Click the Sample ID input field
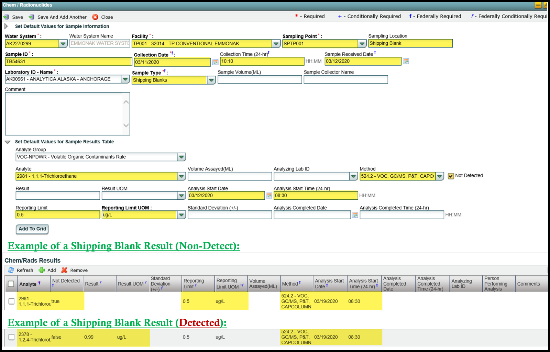Image resolution: width=550 pixels, height=352 pixels. point(68,62)
